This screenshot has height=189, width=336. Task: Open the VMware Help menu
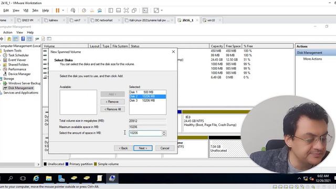click(x=46, y=10)
